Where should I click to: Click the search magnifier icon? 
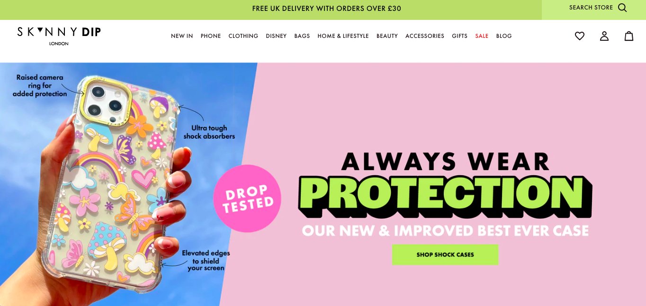(x=622, y=8)
